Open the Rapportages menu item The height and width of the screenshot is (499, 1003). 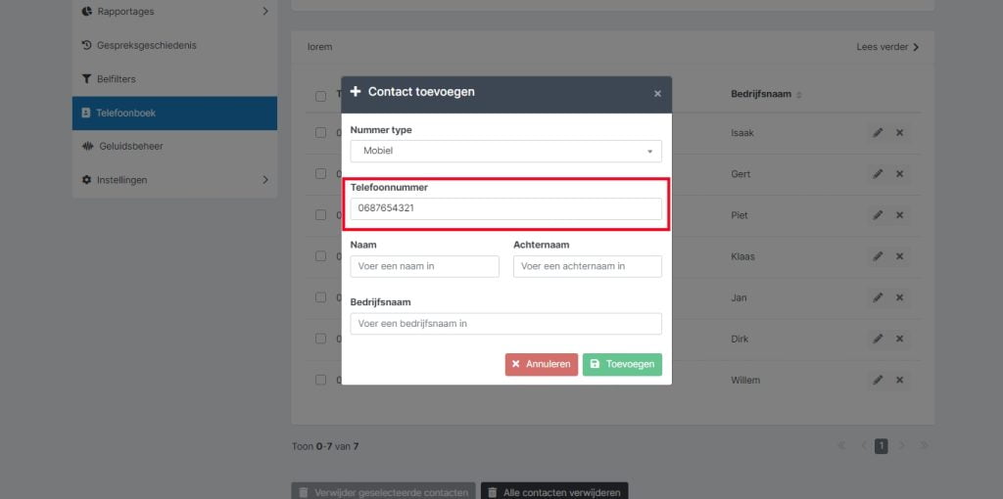(174, 12)
